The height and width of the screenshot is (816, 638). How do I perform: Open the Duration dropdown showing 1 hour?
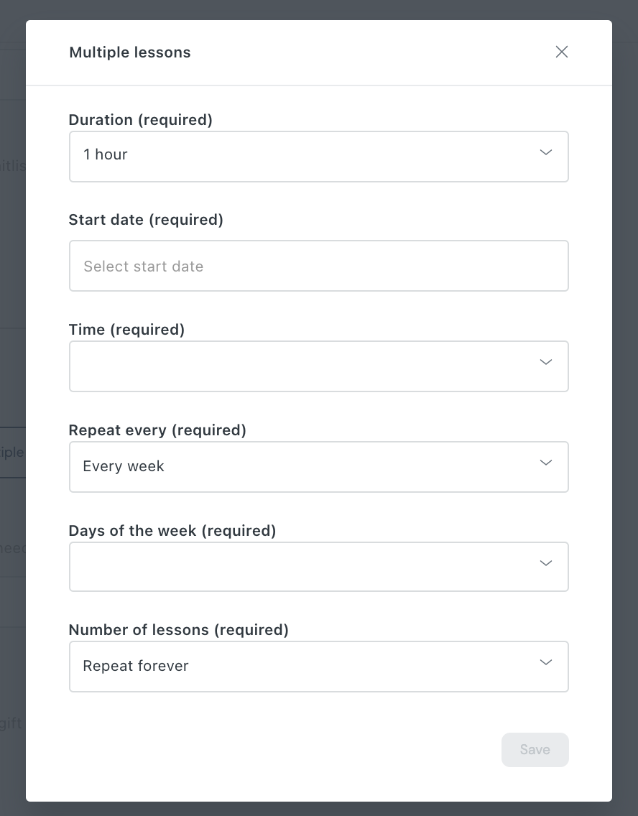point(318,157)
